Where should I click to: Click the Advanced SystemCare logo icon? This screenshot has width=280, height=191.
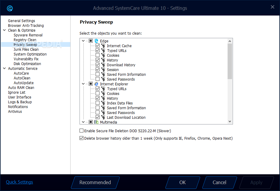pyautogui.click(x=10, y=8)
